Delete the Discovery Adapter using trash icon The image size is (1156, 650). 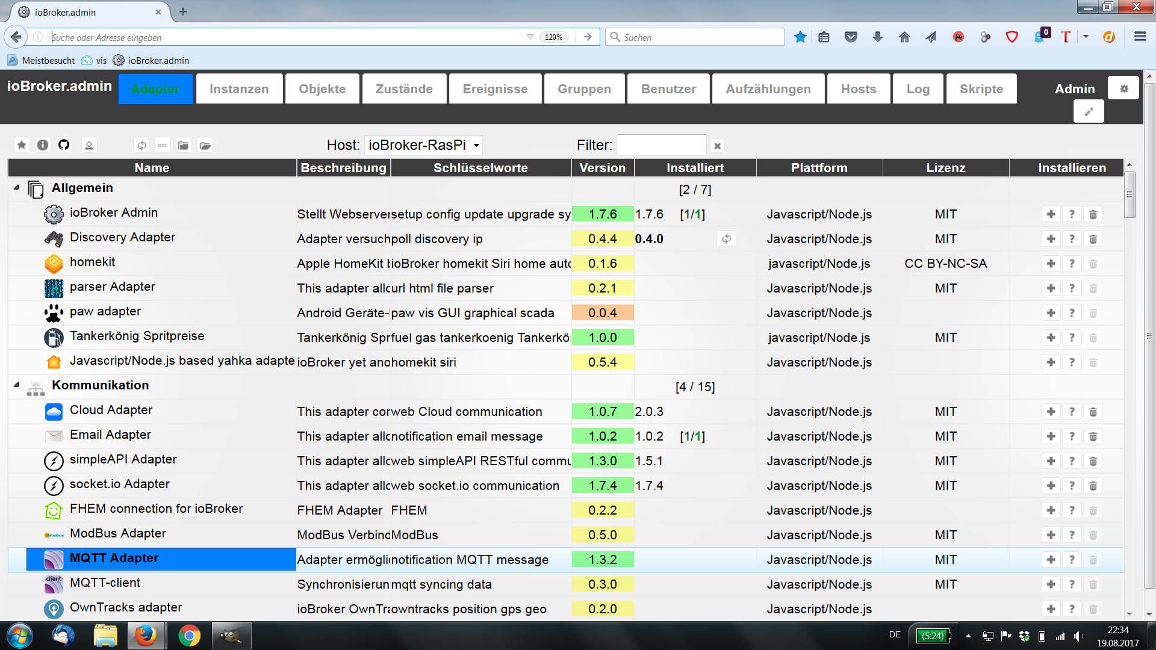pos(1093,239)
